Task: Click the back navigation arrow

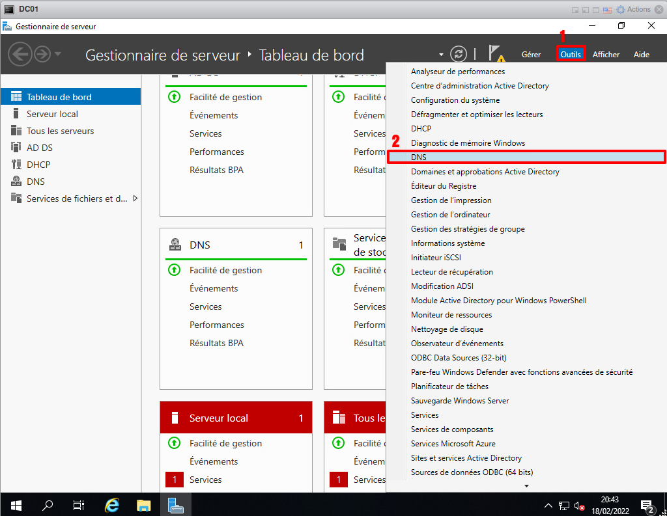Action: tap(20, 54)
